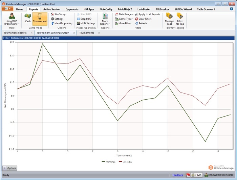Open the TableNinja 2 tab
The width and height of the screenshot is (237, 180).
click(x=125, y=9)
